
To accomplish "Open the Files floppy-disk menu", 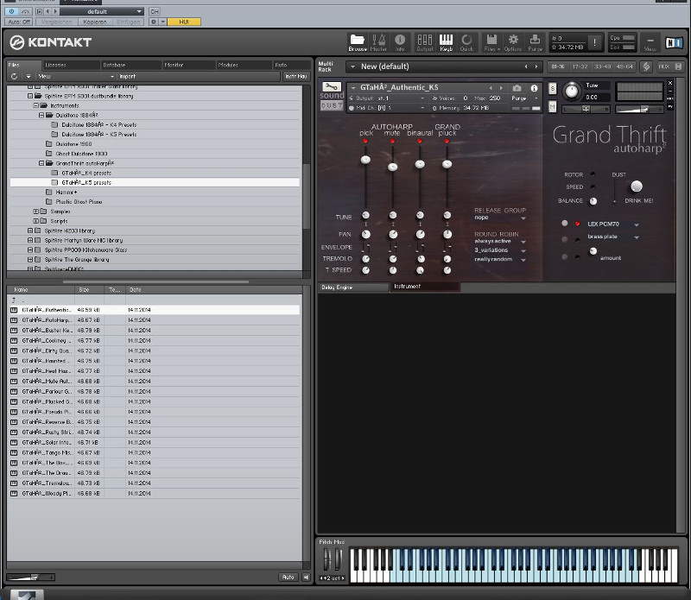I will [491, 42].
